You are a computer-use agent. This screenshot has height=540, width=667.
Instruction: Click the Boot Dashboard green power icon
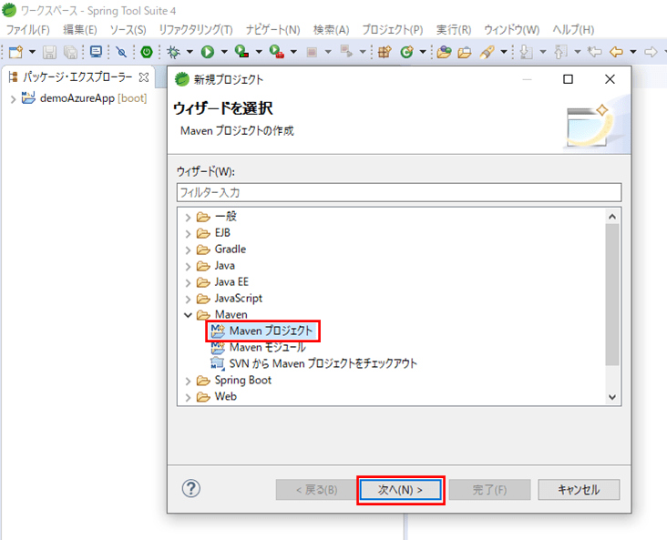click(146, 53)
